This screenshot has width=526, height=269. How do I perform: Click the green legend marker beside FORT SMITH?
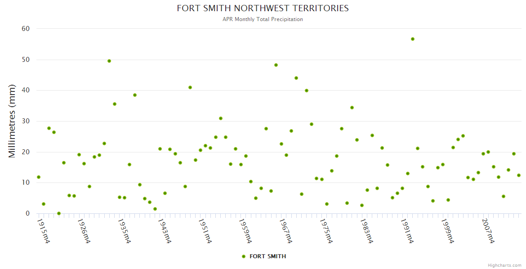coord(244,256)
